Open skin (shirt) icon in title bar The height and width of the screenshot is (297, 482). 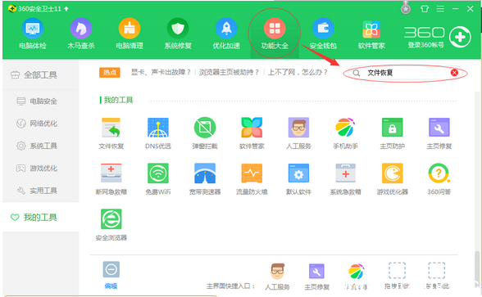click(425, 8)
